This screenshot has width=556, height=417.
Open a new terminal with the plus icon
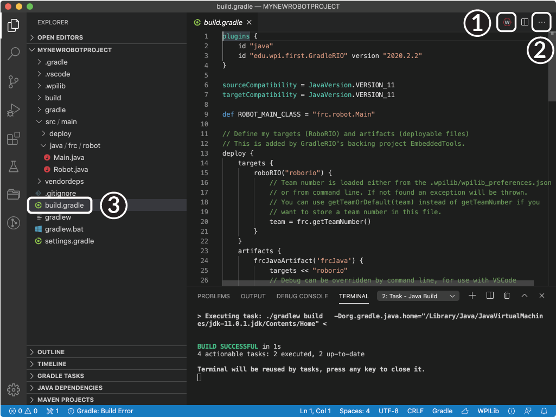[471, 296]
